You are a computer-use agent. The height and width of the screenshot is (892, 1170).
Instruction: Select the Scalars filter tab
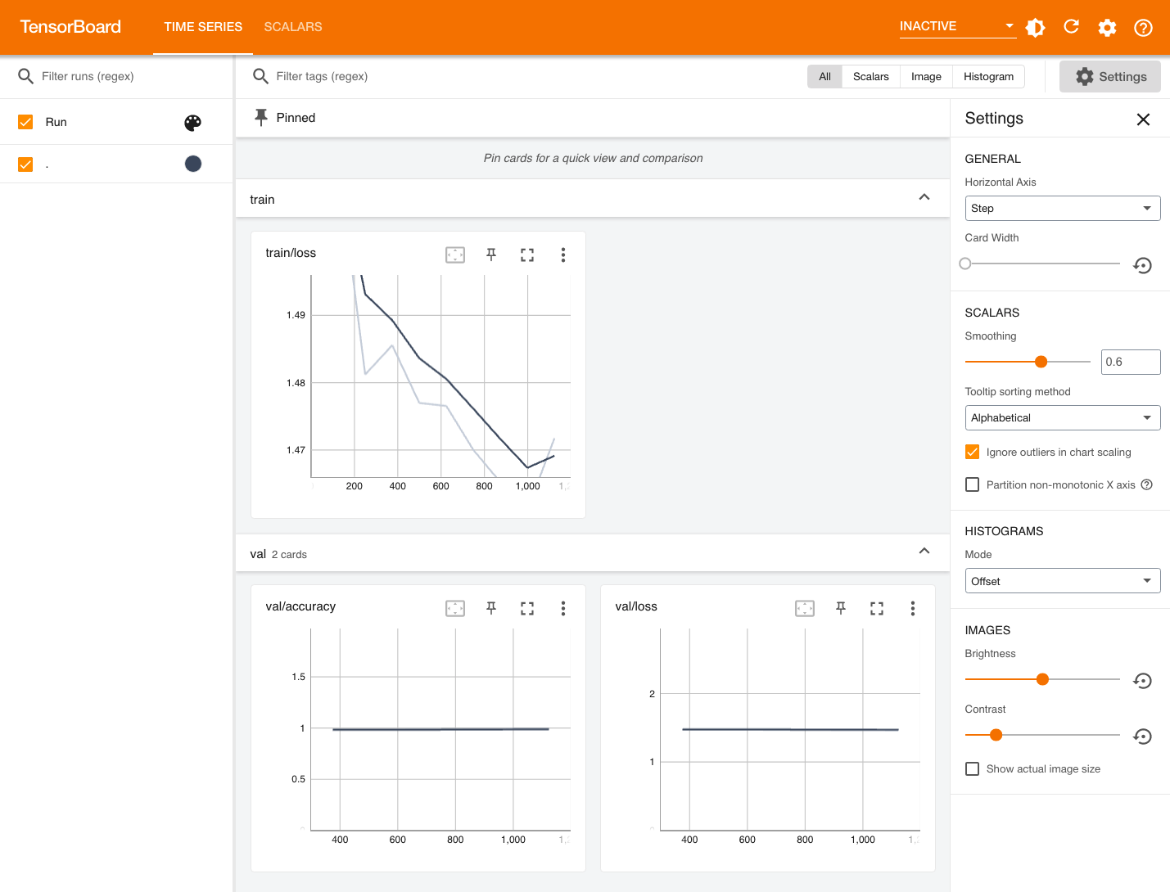tap(871, 76)
